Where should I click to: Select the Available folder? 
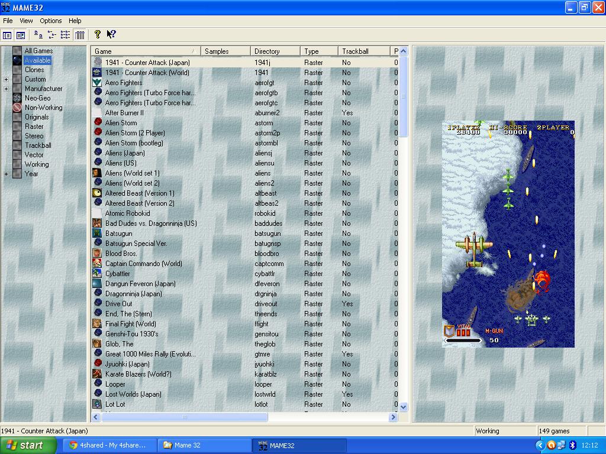coord(37,60)
